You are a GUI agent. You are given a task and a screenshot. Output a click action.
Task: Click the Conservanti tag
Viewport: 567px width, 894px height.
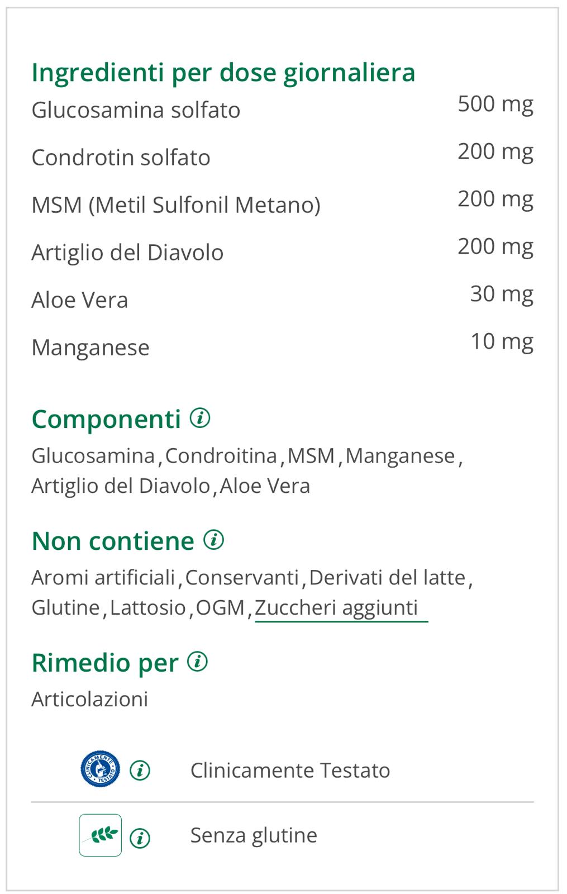(242, 578)
